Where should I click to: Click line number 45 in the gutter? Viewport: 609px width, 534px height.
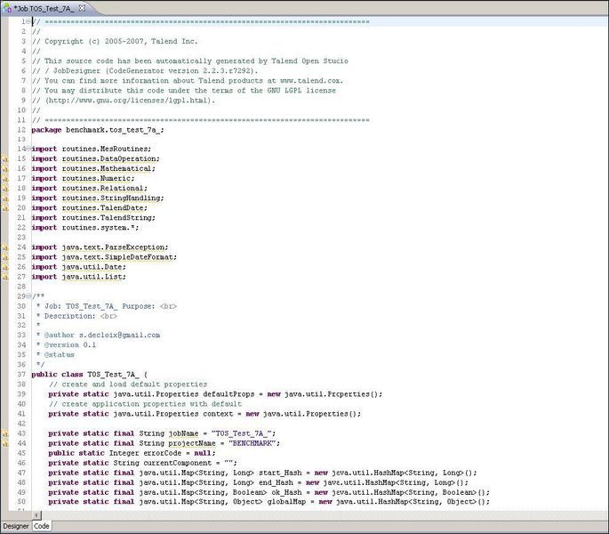tap(20, 452)
